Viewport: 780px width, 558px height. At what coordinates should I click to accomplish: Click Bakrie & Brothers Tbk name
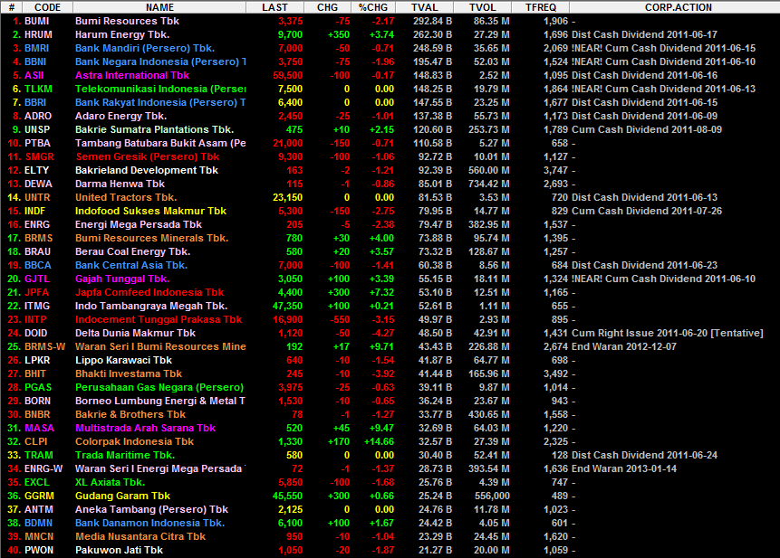pos(130,414)
